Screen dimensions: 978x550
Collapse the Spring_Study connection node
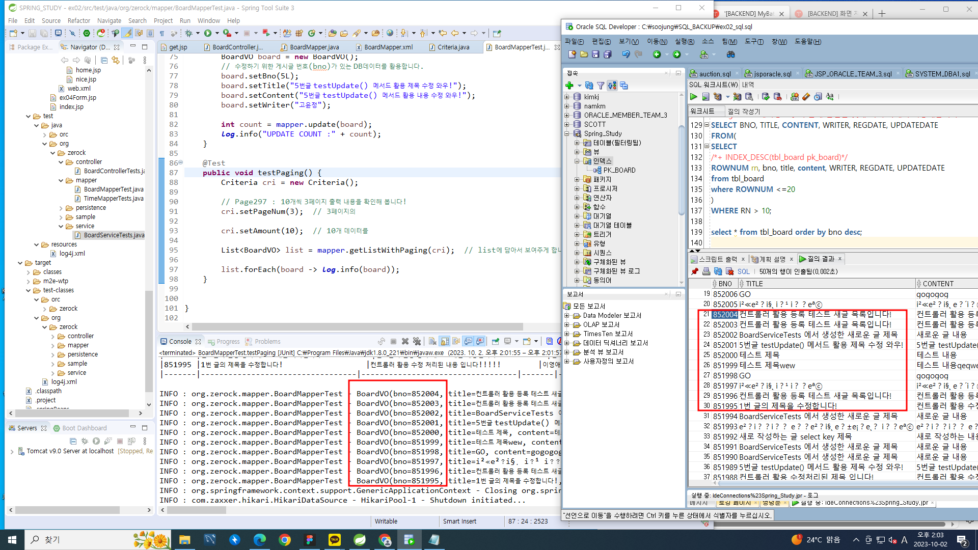click(x=566, y=133)
